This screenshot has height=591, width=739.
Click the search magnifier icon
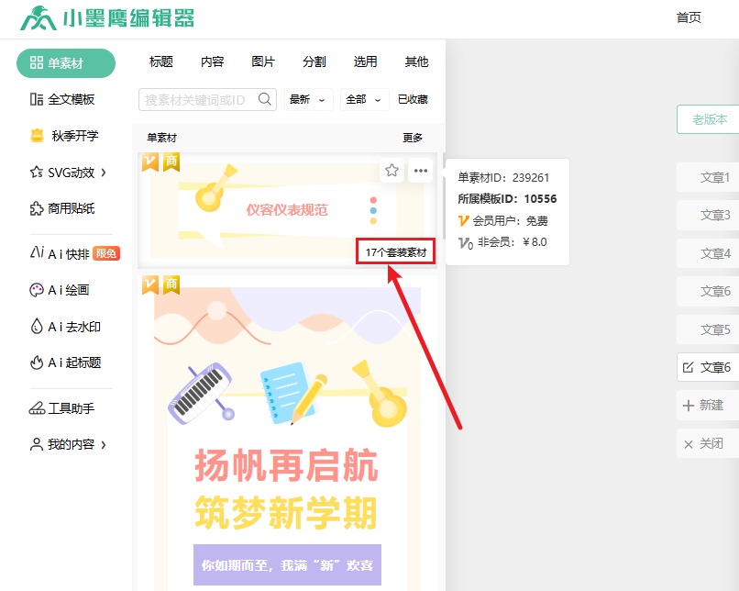(265, 99)
